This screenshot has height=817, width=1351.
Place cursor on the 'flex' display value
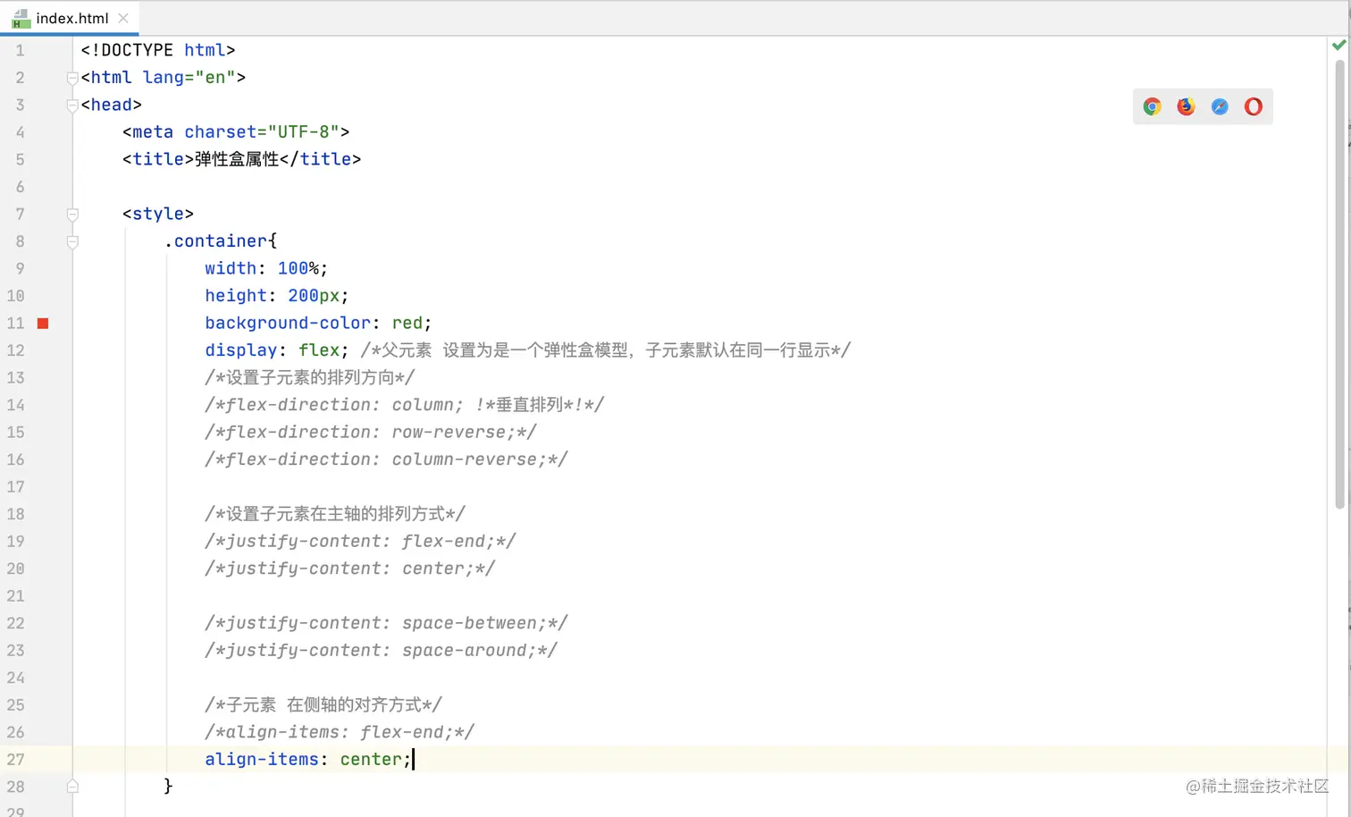pyautogui.click(x=319, y=350)
